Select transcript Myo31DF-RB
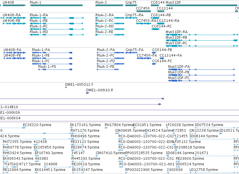Viewport: 239px width, 174px height. [x=201, y=40]
